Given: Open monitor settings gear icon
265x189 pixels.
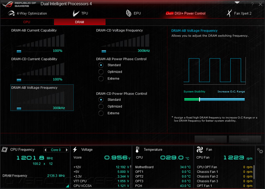Looking at the screenshot, I should point(260,150).
